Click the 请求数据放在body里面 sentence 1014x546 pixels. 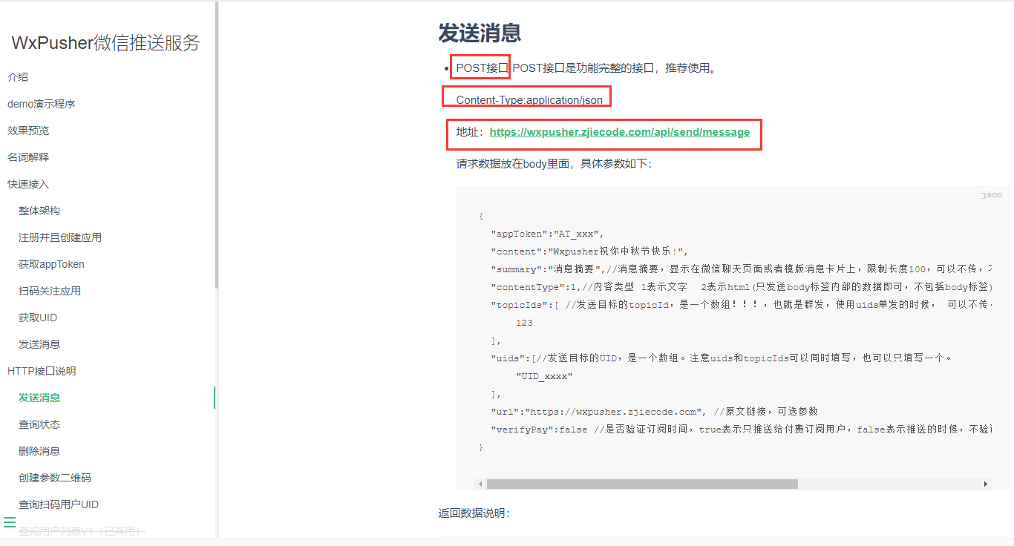554,164
